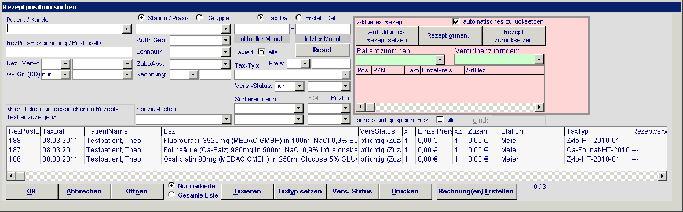
Task: Open the GP-Gr. (KD) nur dropdown
Action: 65,75
